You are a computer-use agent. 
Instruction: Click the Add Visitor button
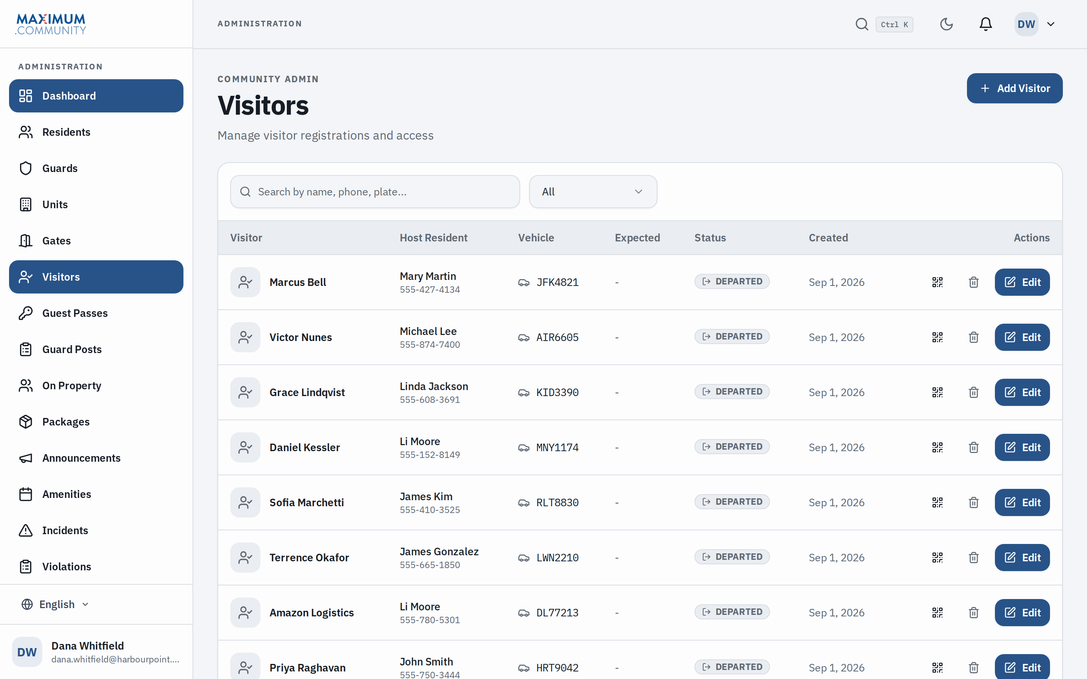[x=1015, y=89]
